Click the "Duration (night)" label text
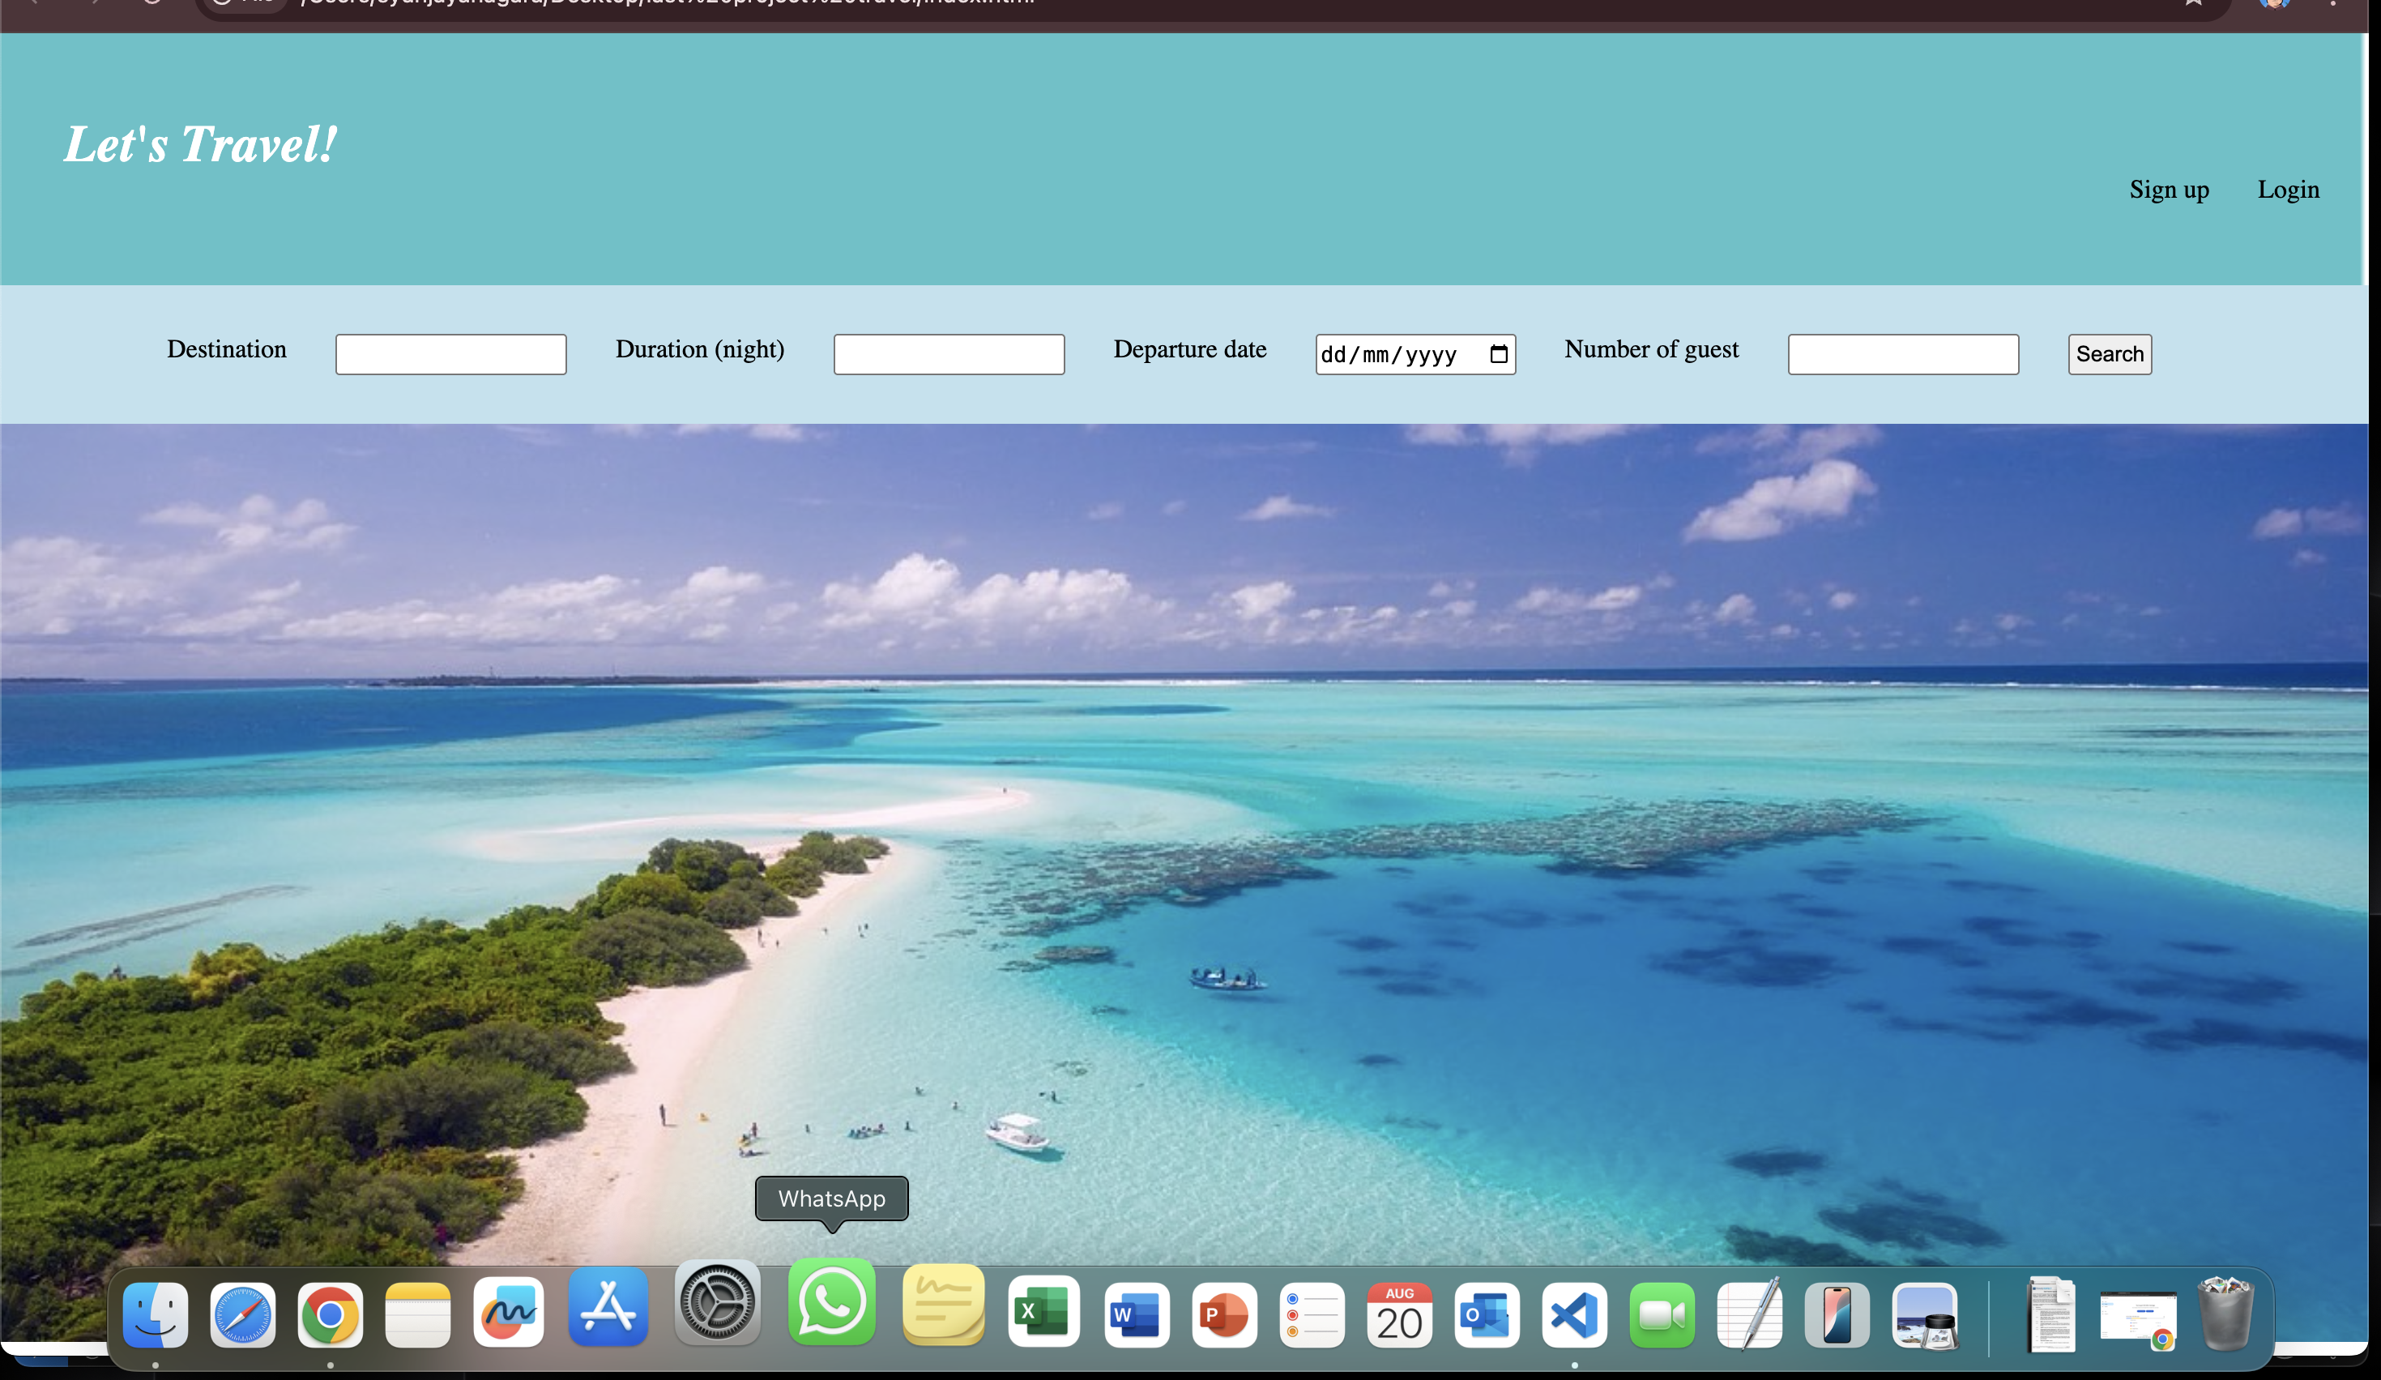The width and height of the screenshot is (2381, 1380). pyautogui.click(x=700, y=350)
